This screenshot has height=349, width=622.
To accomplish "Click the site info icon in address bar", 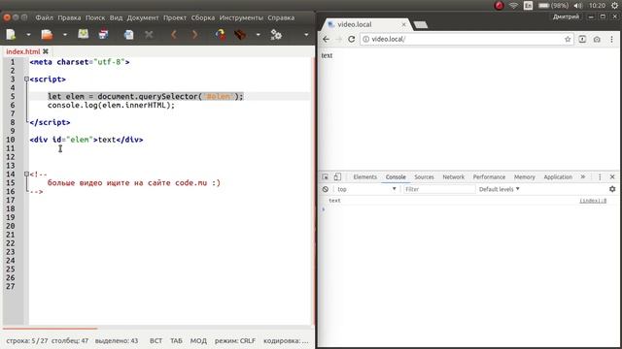I will pos(365,39).
